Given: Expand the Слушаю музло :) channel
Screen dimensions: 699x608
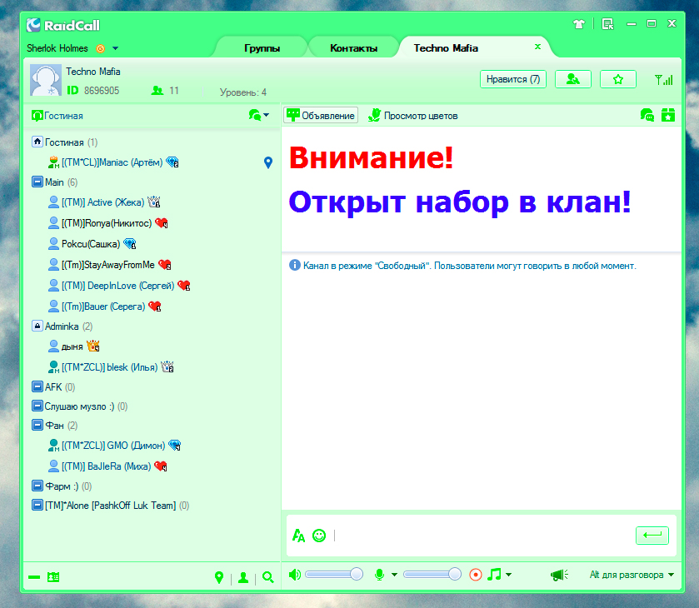Looking at the screenshot, I should point(37,406).
